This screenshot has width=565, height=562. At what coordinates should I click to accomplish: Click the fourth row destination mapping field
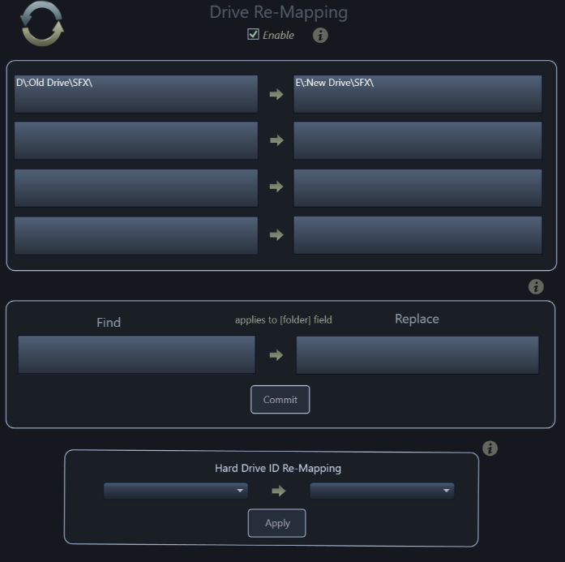coord(417,235)
